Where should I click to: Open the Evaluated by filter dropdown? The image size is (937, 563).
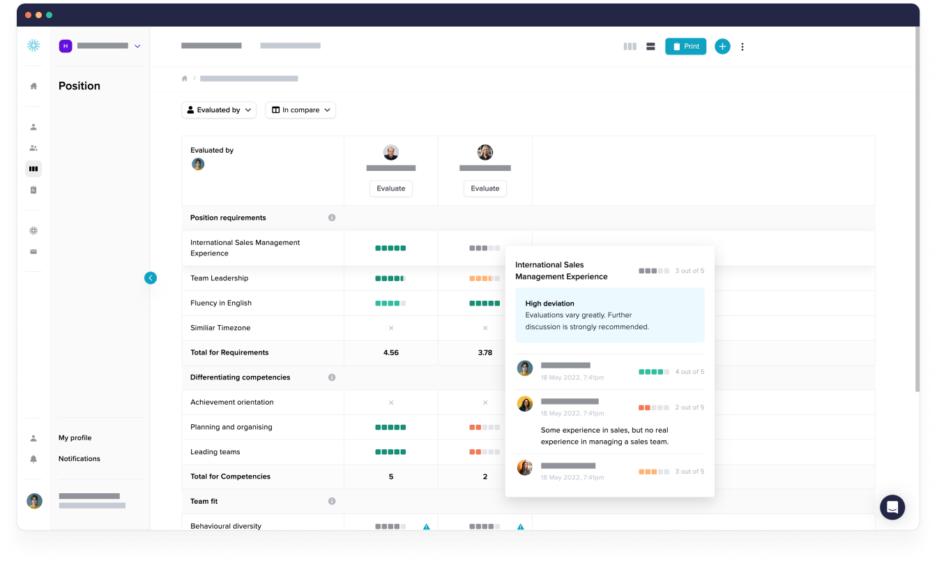(x=219, y=110)
